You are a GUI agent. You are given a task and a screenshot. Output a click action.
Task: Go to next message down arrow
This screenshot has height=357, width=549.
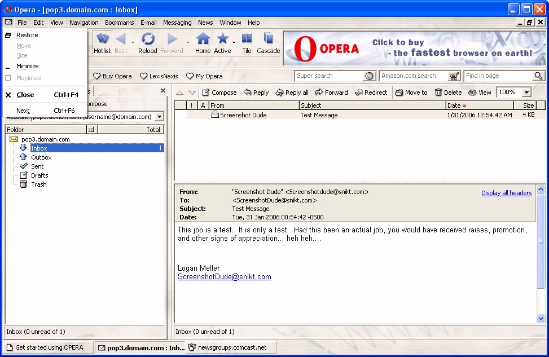[192, 92]
